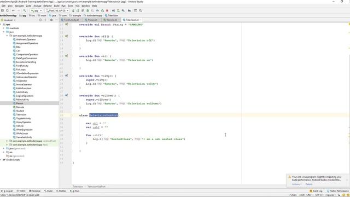
Task: Click the Details link in notification
Action: [x=309, y=184]
